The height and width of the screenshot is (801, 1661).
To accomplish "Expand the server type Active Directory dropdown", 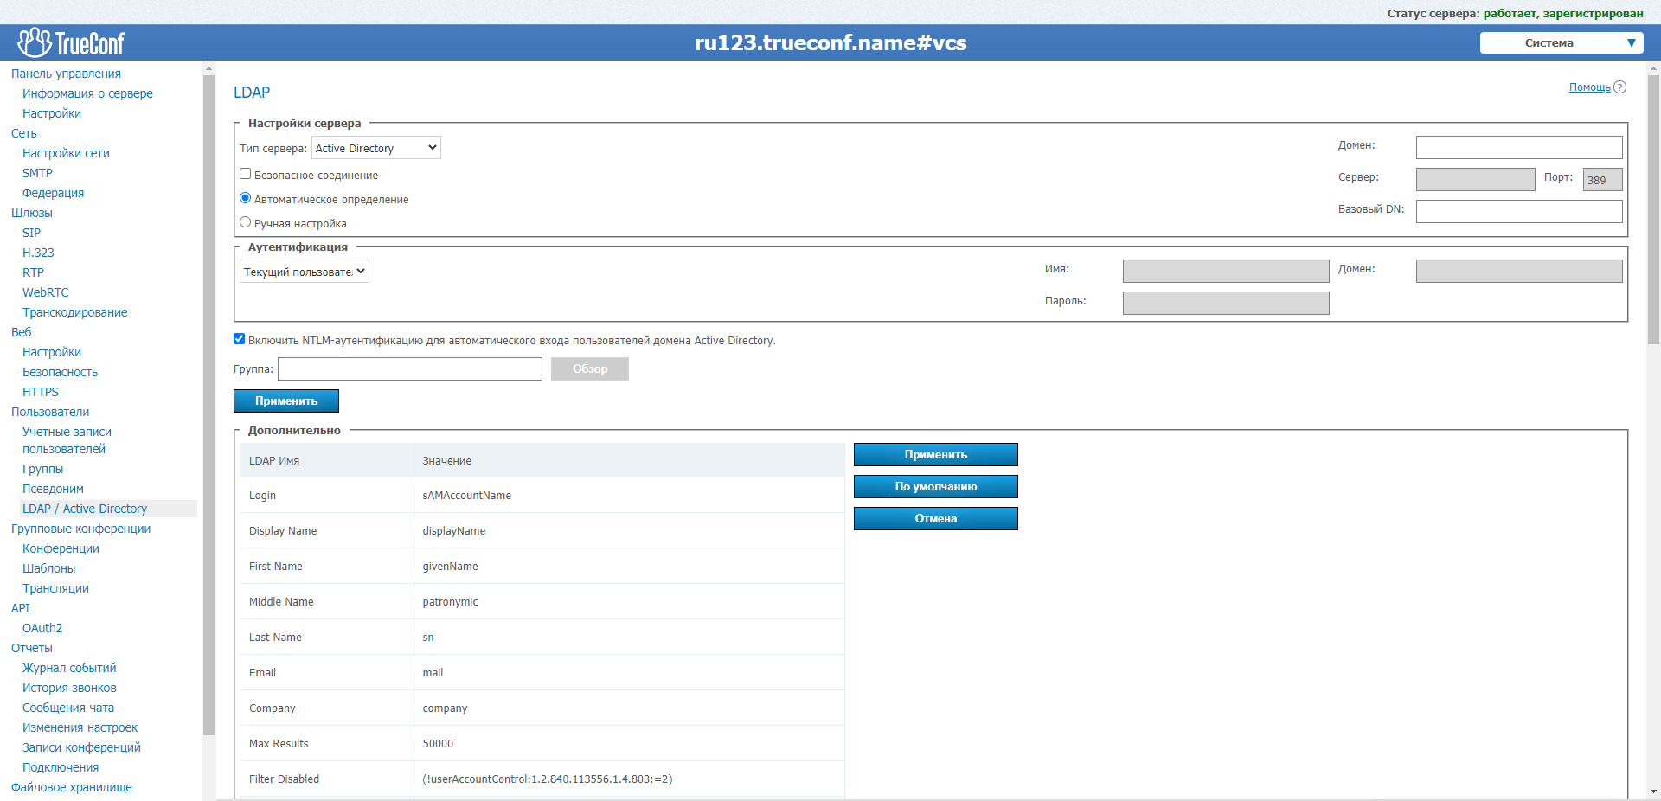I will (375, 148).
